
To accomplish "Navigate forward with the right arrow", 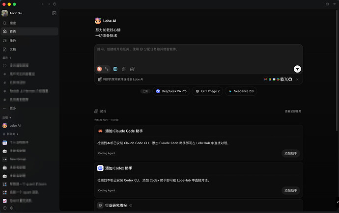I will [x=49, y=4].
